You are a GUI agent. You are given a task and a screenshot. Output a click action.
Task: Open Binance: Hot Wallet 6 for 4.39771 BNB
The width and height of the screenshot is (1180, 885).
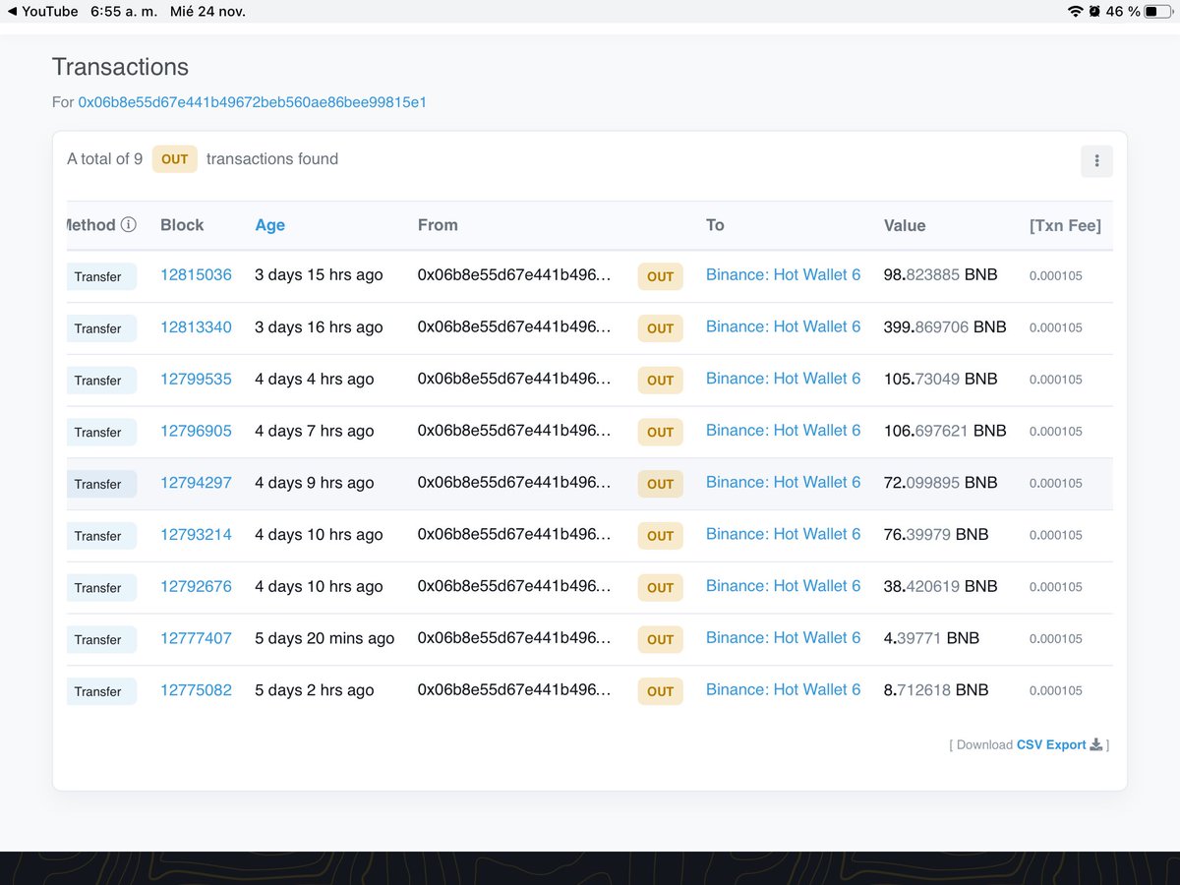[x=783, y=638]
